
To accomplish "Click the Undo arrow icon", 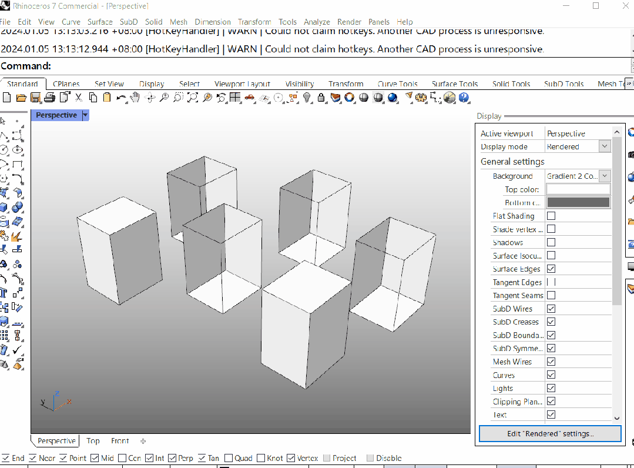I will point(121,98).
